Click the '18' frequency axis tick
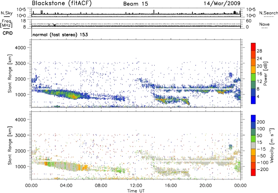The image size is (278, 193). [23, 21]
